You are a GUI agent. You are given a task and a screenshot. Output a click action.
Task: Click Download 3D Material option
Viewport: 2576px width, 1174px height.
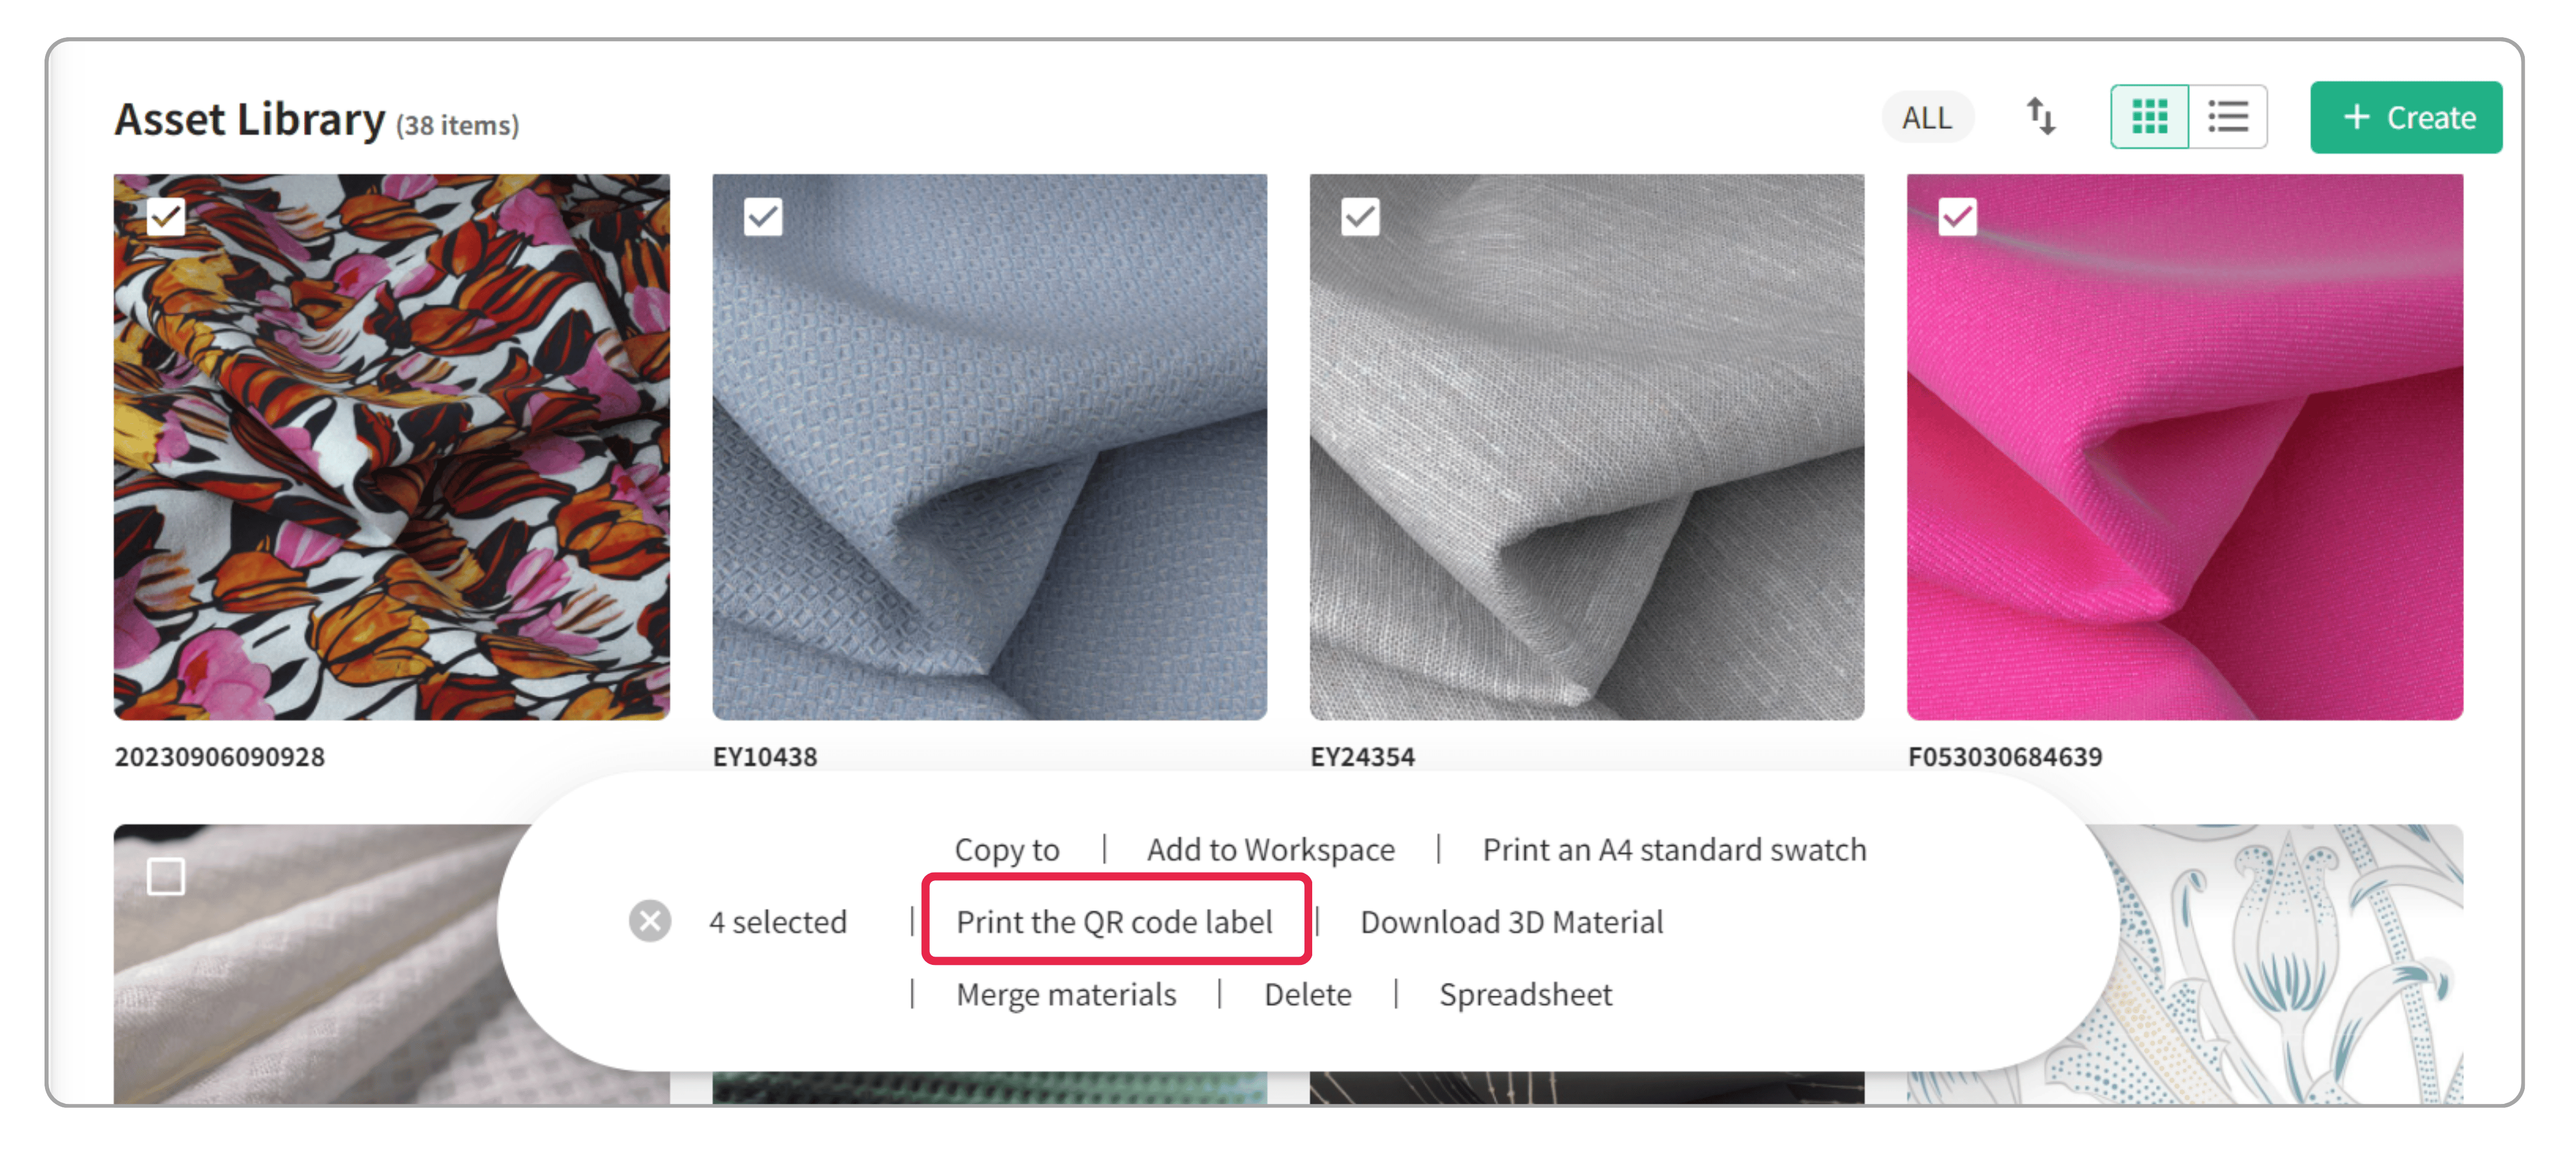[1511, 921]
